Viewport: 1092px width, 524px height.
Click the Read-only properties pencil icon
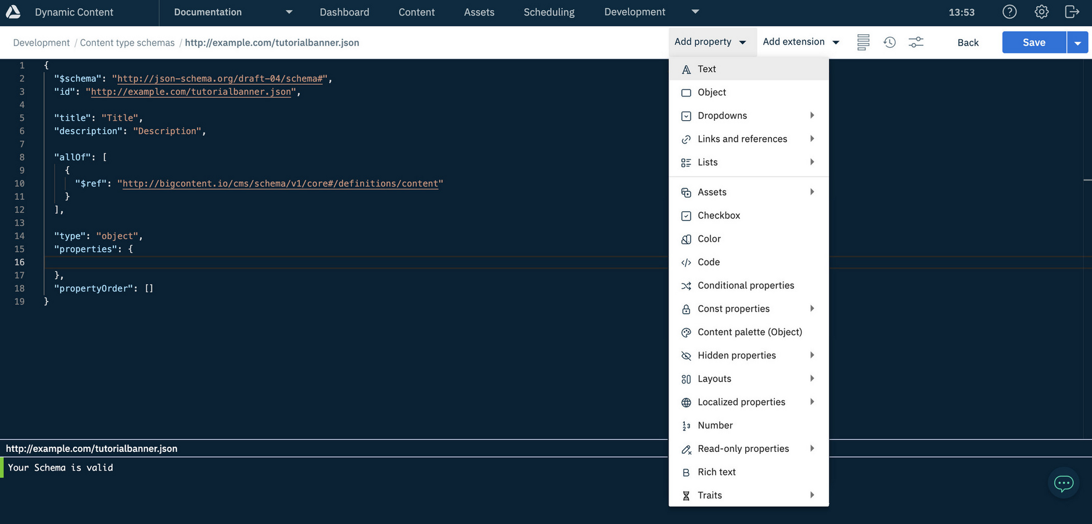686,449
